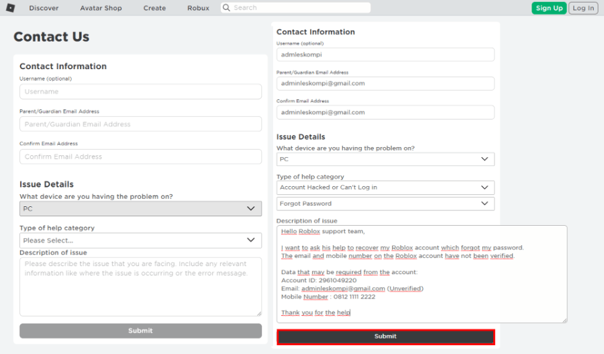Click the description box starting Hello Roblox support

point(422,274)
